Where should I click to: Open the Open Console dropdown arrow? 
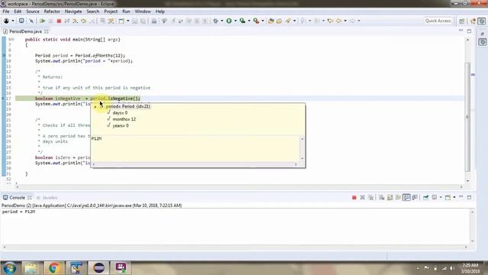click(454, 197)
